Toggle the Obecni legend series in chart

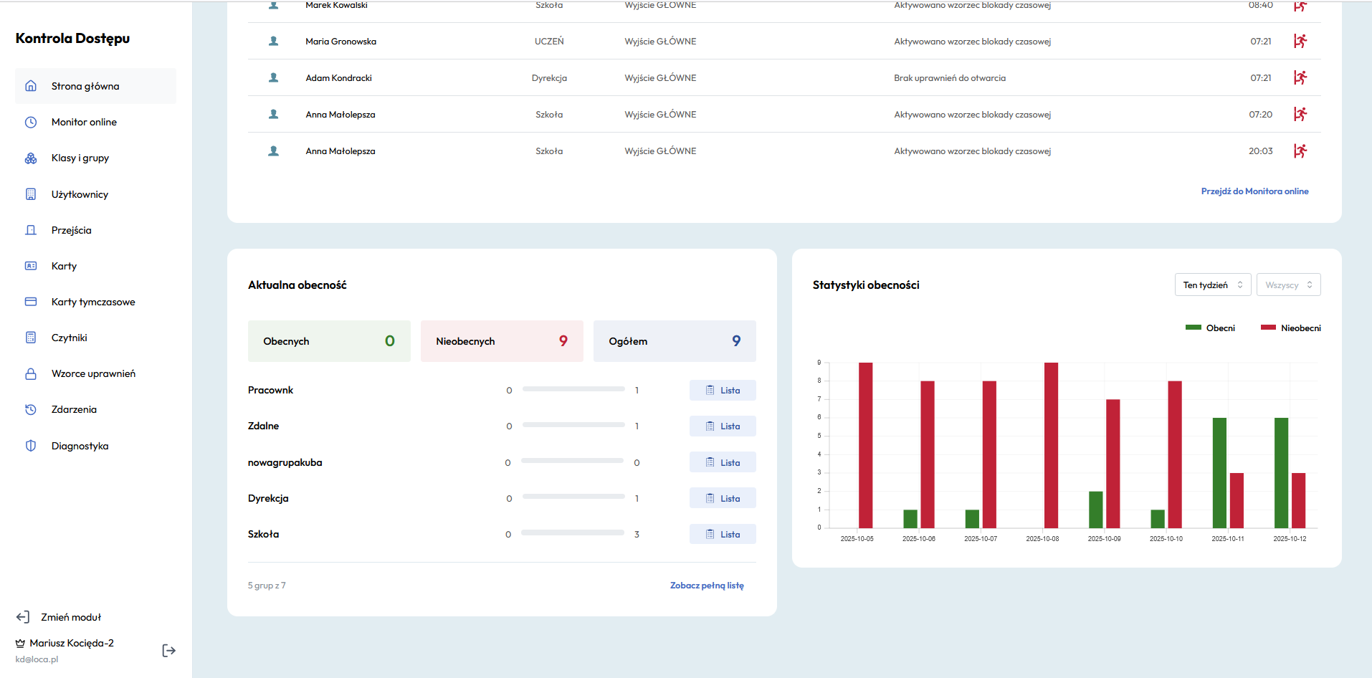coord(1210,328)
